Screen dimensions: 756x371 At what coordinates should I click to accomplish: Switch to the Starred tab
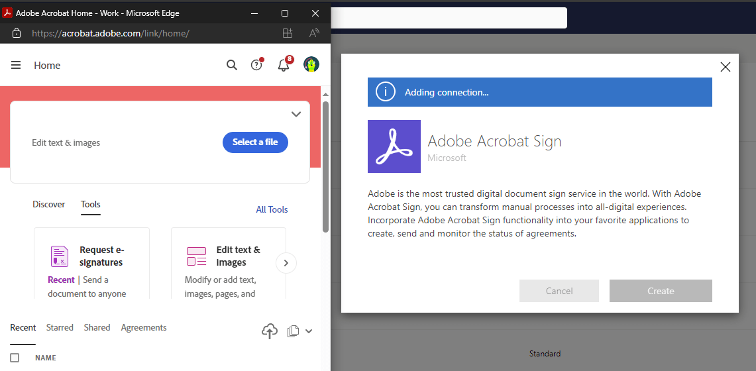(60, 328)
